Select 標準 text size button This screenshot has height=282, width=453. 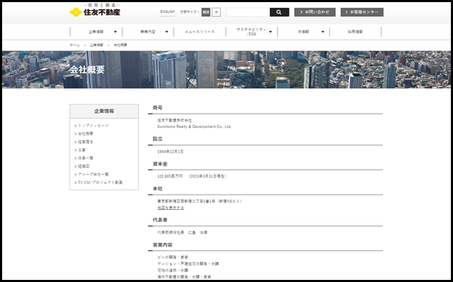click(x=206, y=12)
